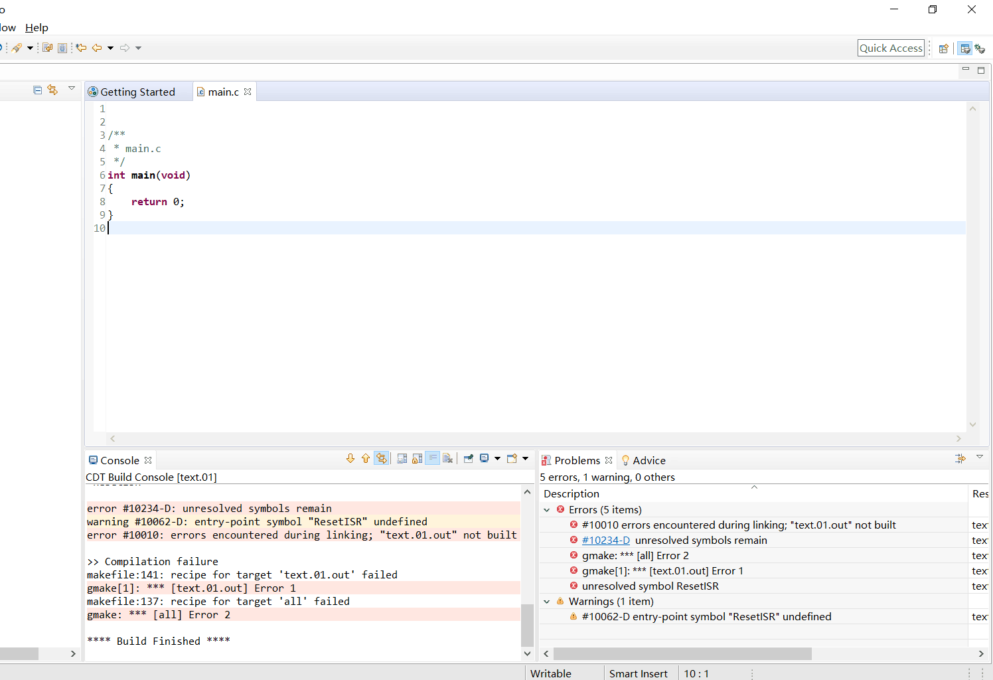Switch to the Getting Started tab
993x680 pixels.
coord(137,92)
